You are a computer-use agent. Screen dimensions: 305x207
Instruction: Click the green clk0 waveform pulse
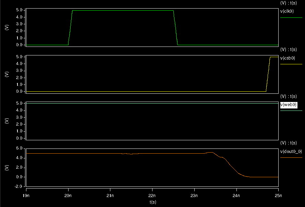pos(120,11)
